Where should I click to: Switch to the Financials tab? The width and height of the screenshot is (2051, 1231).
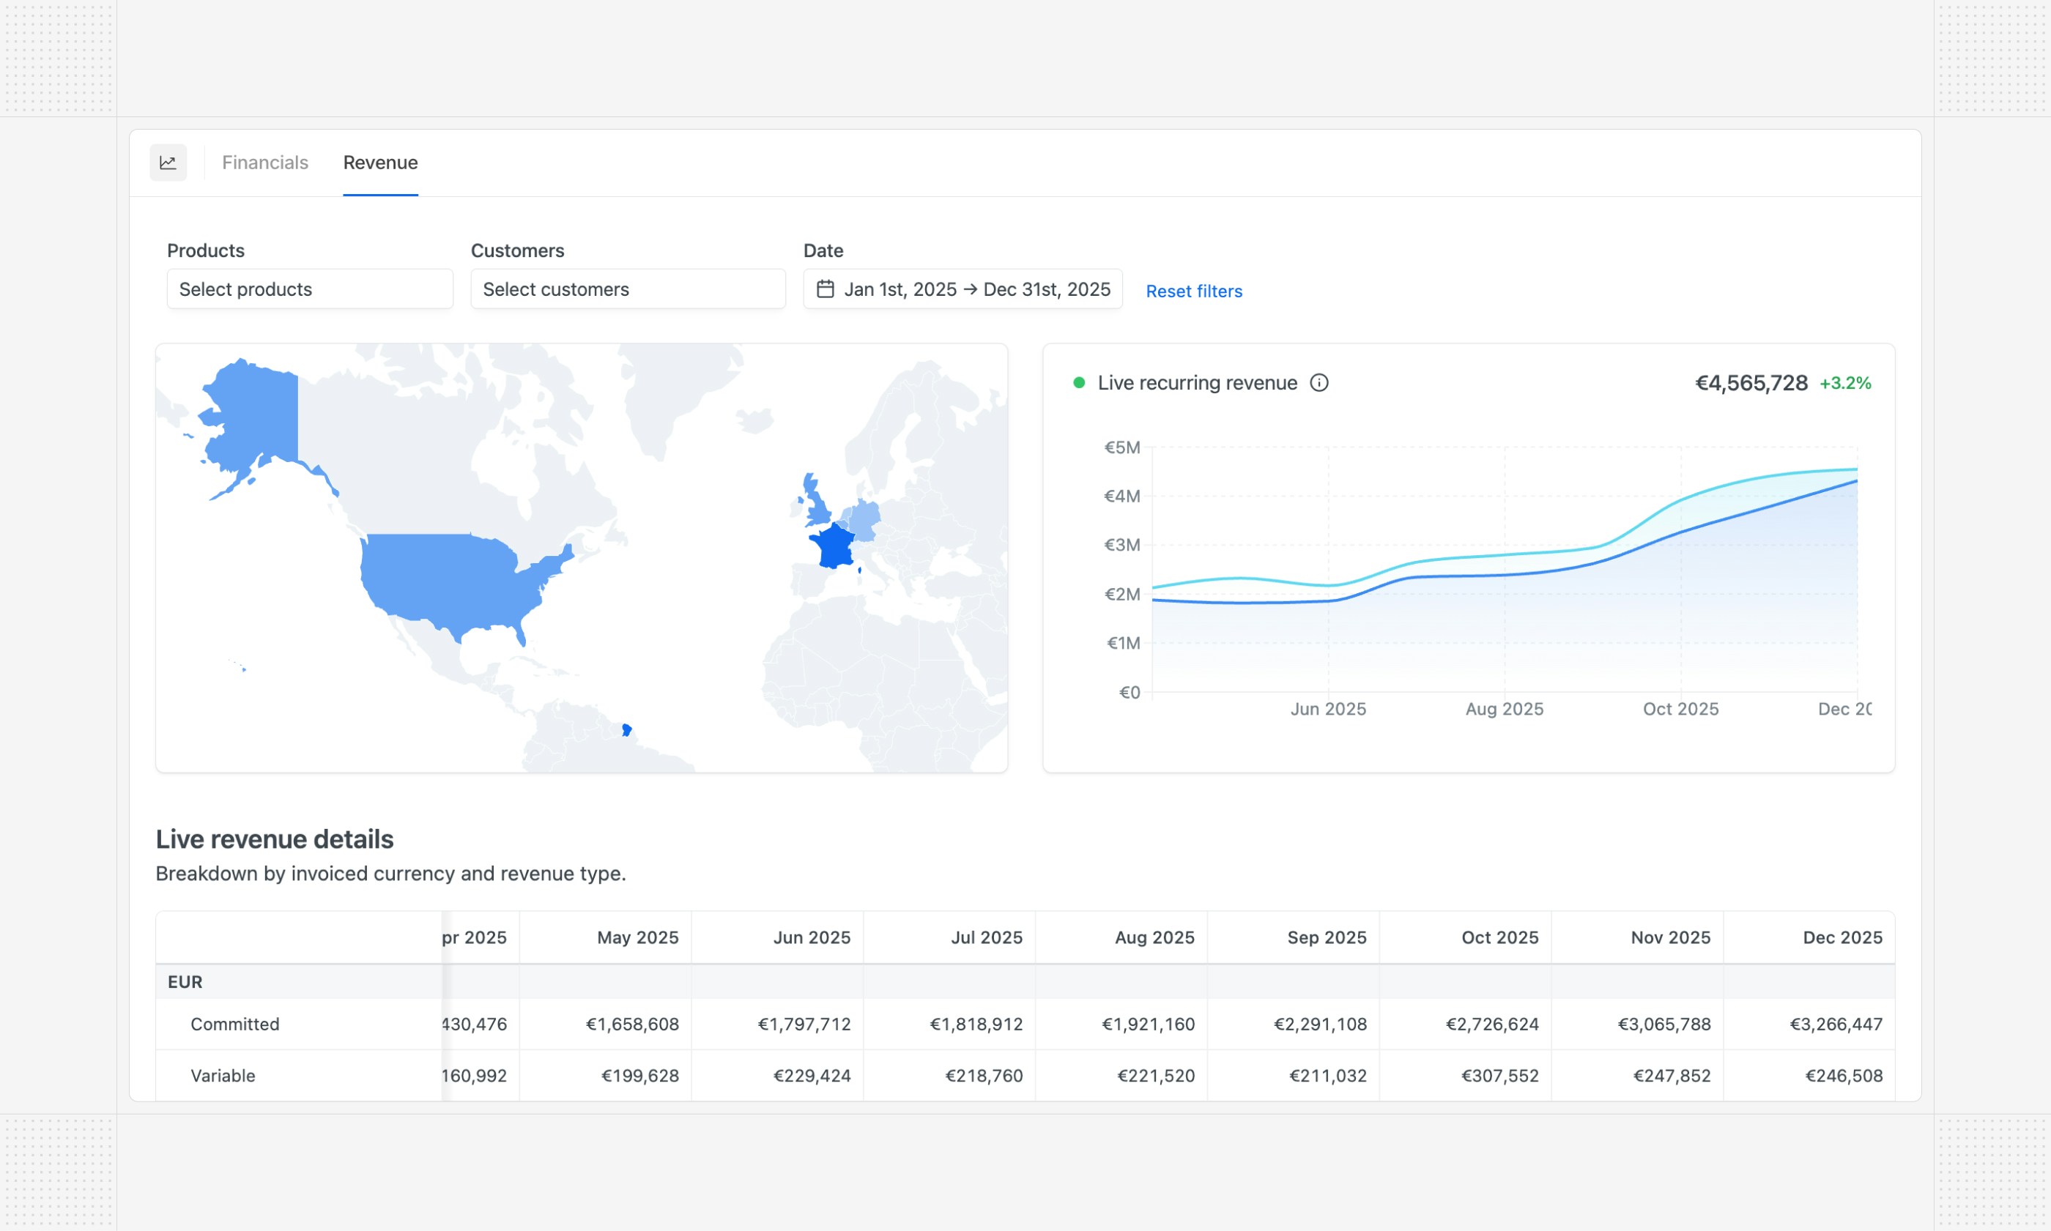click(264, 163)
